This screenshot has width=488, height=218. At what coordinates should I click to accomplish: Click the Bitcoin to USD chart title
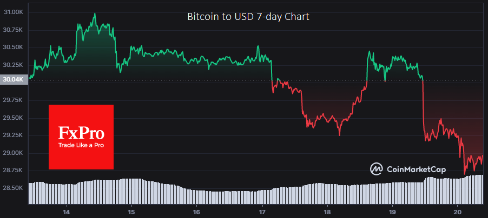(x=248, y=17)
